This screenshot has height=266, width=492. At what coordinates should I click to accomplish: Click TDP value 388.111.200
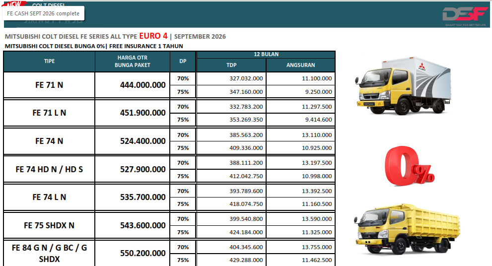[x=246, y=163]
